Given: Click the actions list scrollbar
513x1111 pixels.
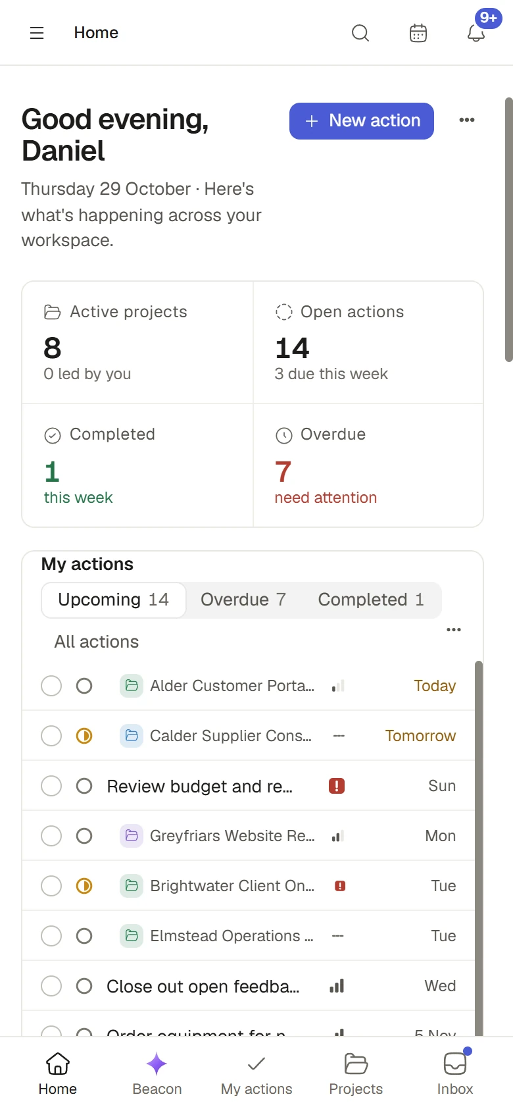Looking at the screenshot, I should pos(479,848).
